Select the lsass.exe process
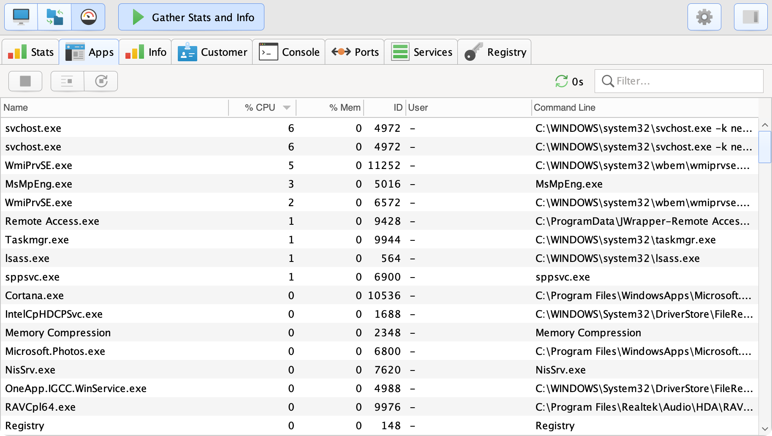The height and width of the screenshot is (436, 772). 27,258
